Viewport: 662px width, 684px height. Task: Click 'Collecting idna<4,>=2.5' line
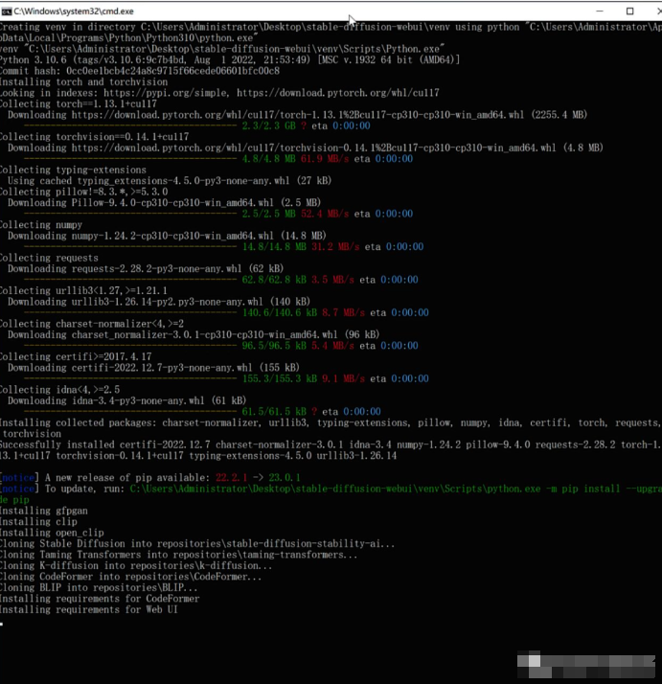59,390
